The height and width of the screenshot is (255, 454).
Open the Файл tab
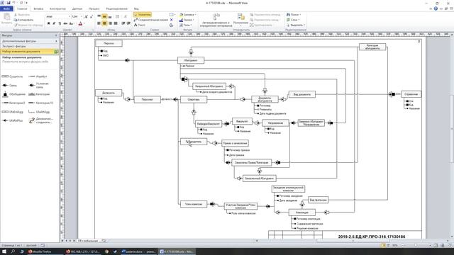pyautogui.click(x=6, y=9)
